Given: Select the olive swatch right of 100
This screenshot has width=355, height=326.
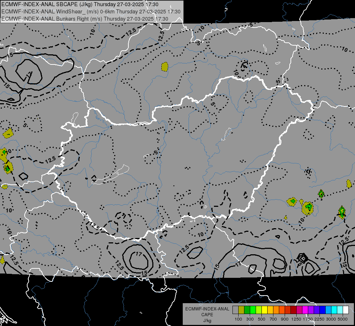Looking at the screenshot, I should coord(242,310).
